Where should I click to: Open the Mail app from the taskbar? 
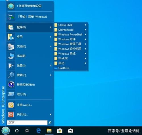(x=70, y=131)
